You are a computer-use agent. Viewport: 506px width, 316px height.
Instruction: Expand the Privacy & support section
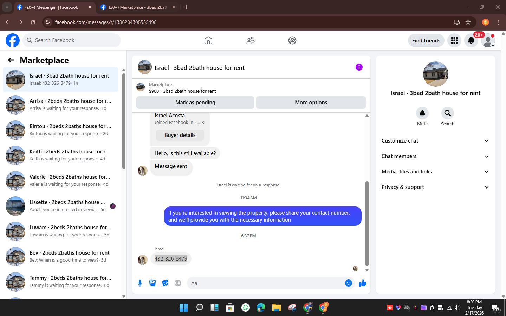(x=435, y=187)
